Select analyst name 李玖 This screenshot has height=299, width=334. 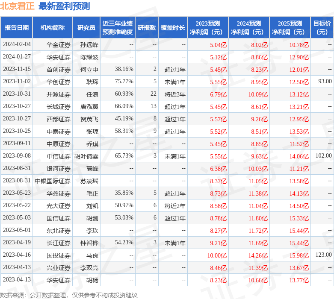point(92,231)
